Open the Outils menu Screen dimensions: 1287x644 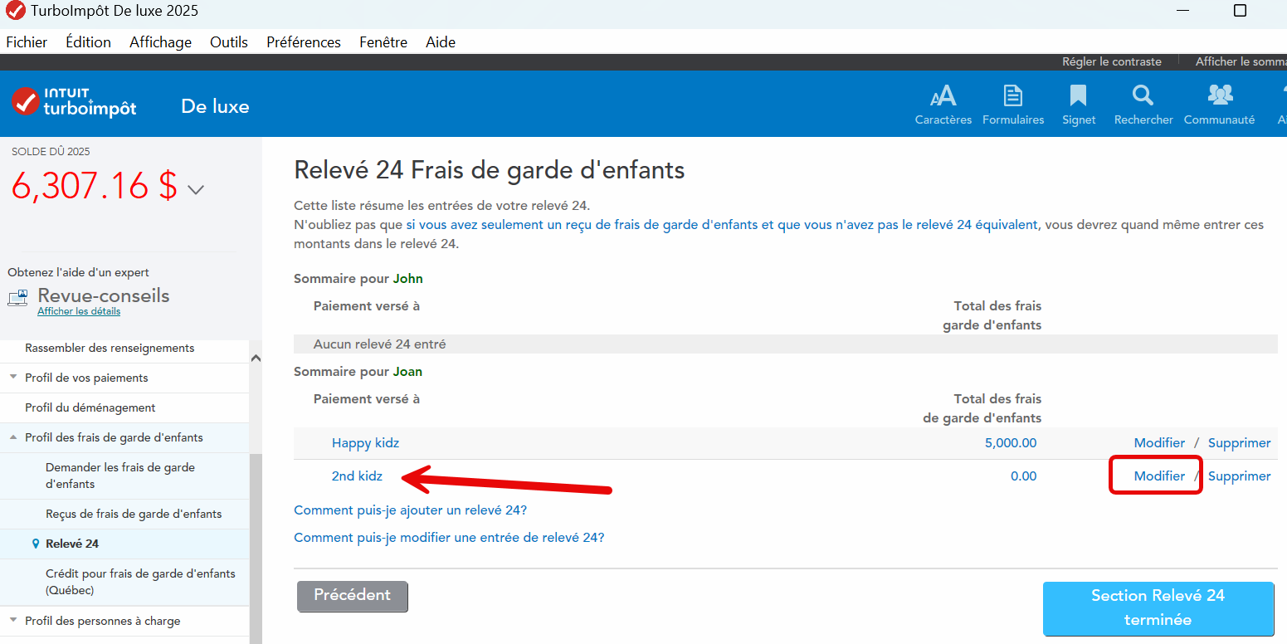[x=229, y=42]
